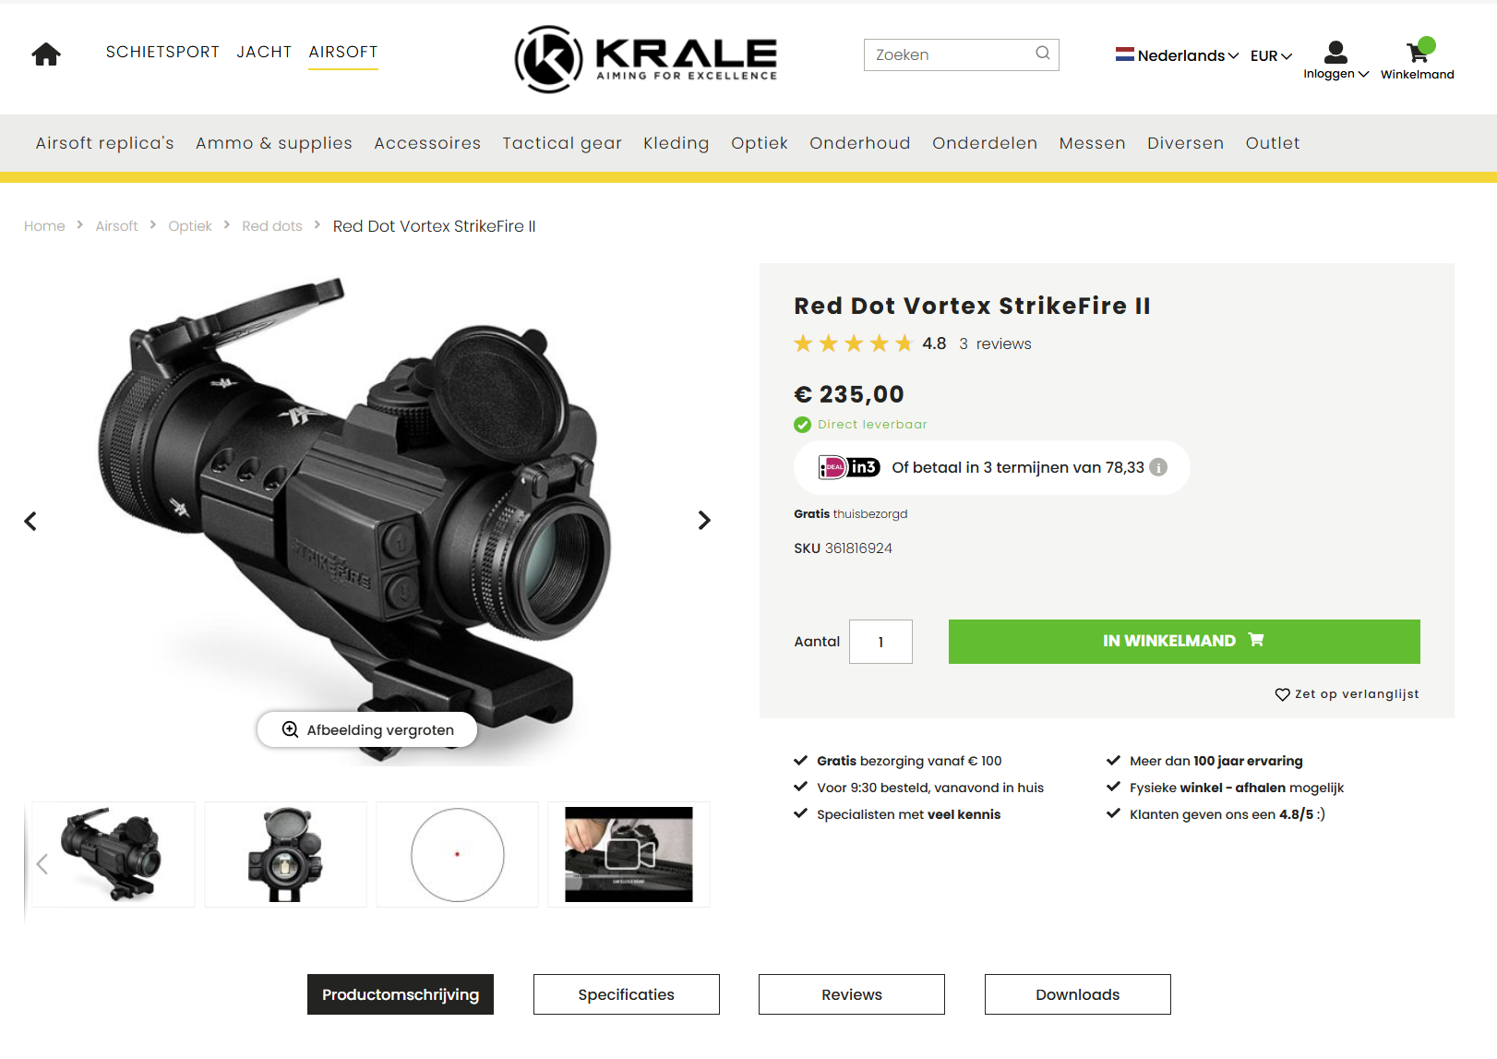Click the in3 payment info icon
The height and width of the screenshot is (1059, 1497).
tap(1158, 467)
